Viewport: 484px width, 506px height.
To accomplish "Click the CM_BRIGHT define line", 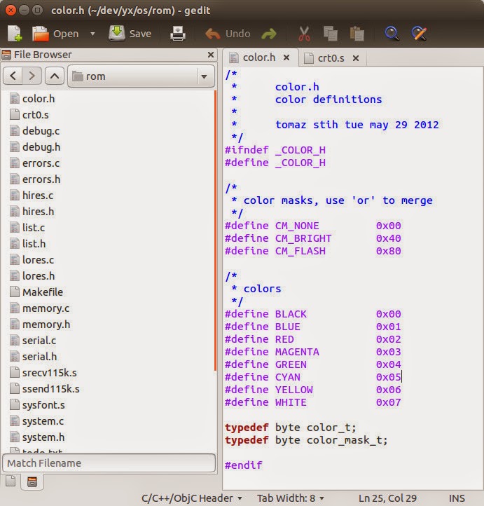I will tap(313, 238).
